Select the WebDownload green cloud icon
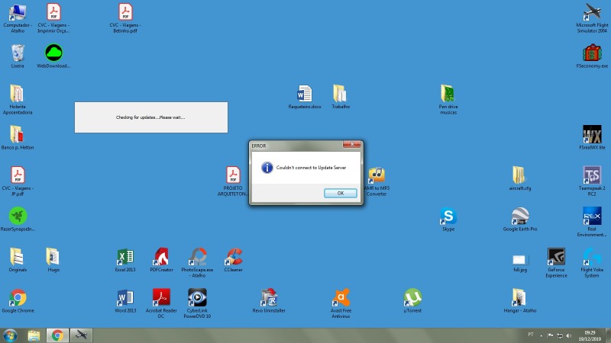The width and height of the screenshot is (611, 343). pos(53,56)
